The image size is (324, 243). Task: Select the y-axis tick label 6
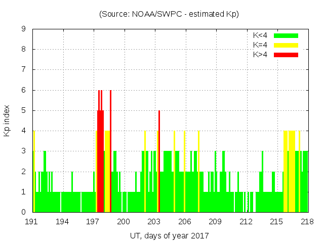(24, 90)
